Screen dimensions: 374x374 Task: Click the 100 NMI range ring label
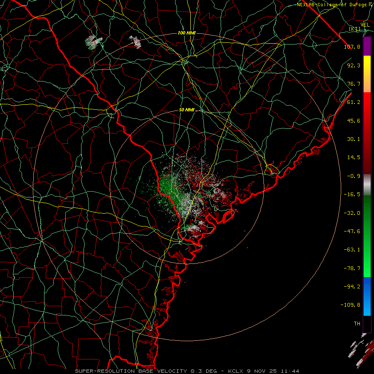(187, 33)
